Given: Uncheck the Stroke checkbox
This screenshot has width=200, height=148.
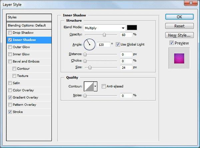Looking at the screenshot, I should [10, 112].
